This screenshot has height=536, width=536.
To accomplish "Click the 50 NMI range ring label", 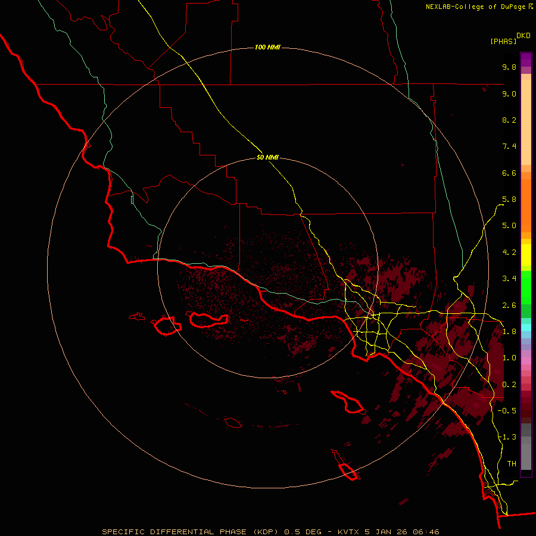I will coord(267,158).
